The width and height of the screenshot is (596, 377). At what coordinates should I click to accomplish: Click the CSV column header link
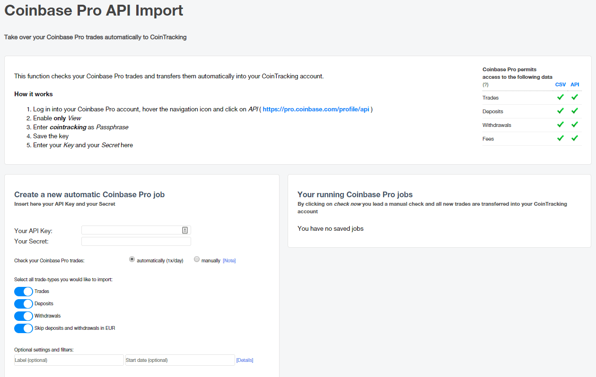pos(561,84)
